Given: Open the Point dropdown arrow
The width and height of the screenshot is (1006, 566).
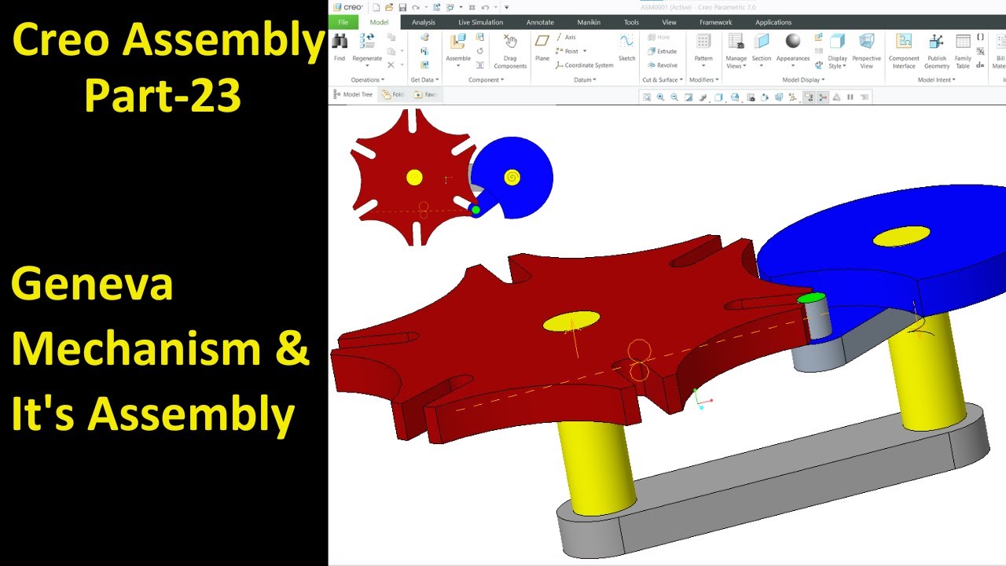Looking at the screenshot, I should pos(585,51).
